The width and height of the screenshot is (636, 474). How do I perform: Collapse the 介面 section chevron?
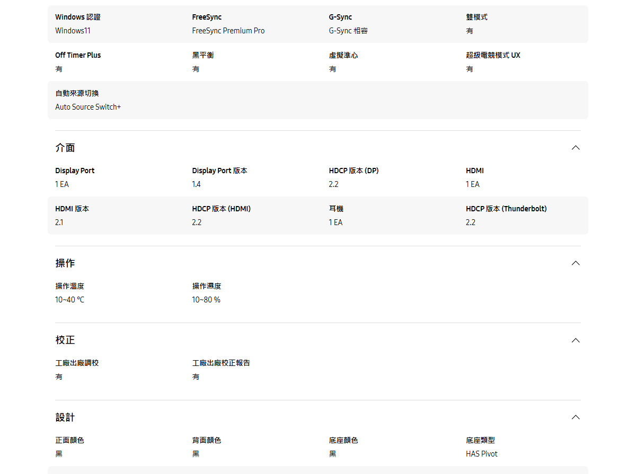pos(576,148)
